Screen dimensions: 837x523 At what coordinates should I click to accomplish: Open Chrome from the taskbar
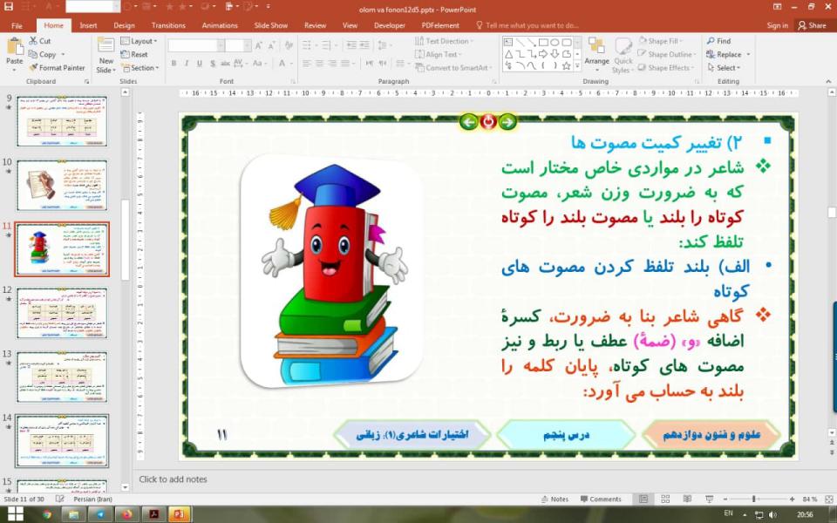point(47,514)
